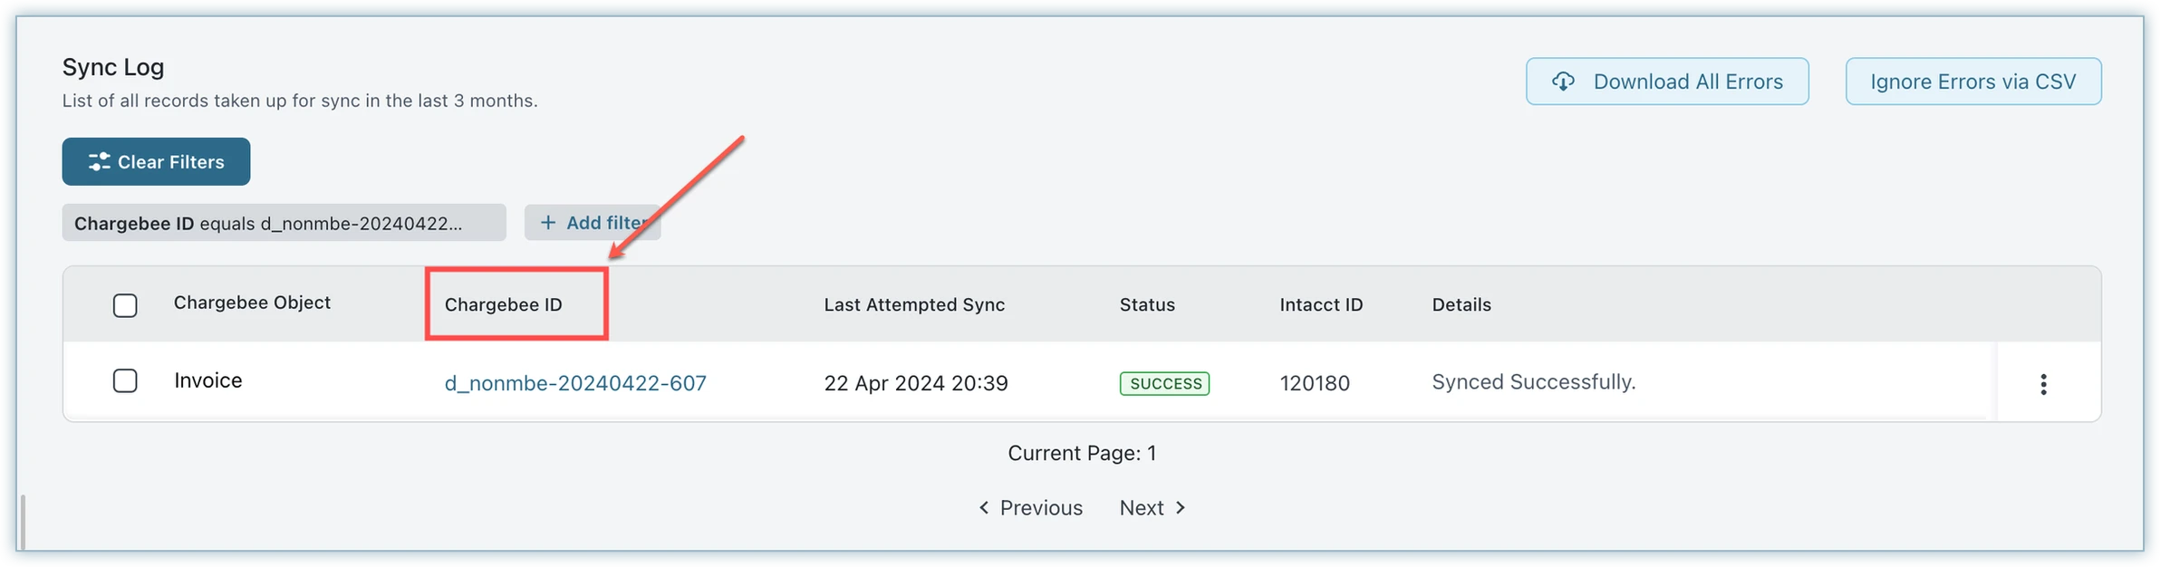Image resolution: width=2160 pixels, height=567 pixels.
Task: Click the filter sliders icon in Clear Filters
Action: coord(99,162)
